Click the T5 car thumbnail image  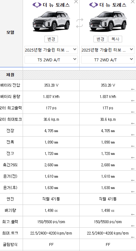[51, 21]
